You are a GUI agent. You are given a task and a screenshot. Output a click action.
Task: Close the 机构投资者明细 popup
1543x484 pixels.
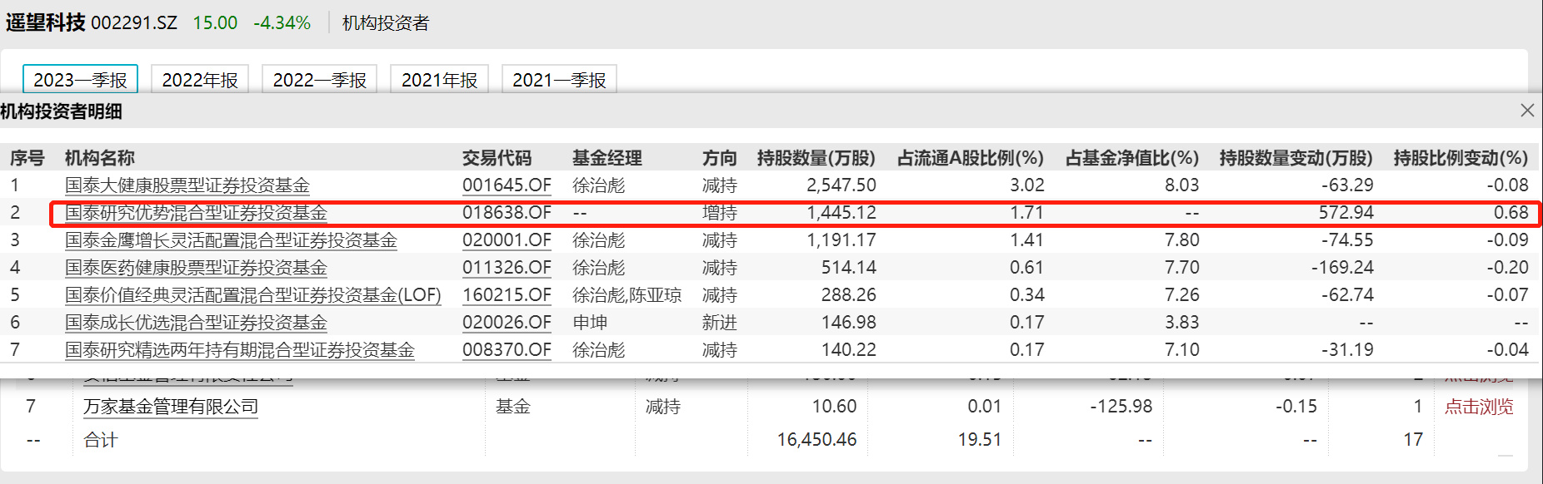(1526, 111)
